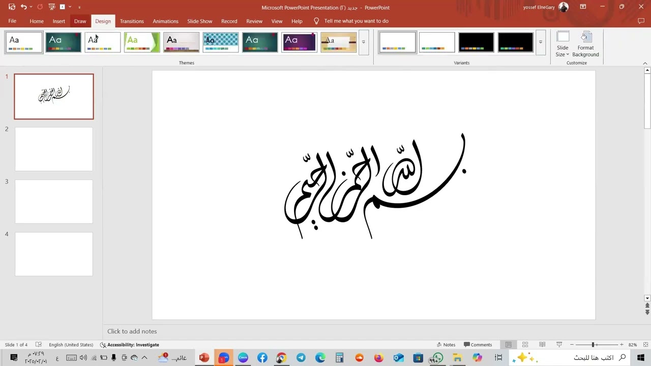This screenshot has width=651, height=366.
Task: Switch to Slide Sorter view
Action: (x=525, y=345)
